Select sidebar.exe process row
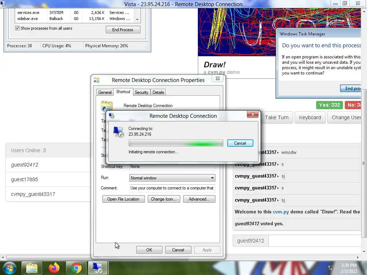367x275 pixels. [x=75, y=19]
